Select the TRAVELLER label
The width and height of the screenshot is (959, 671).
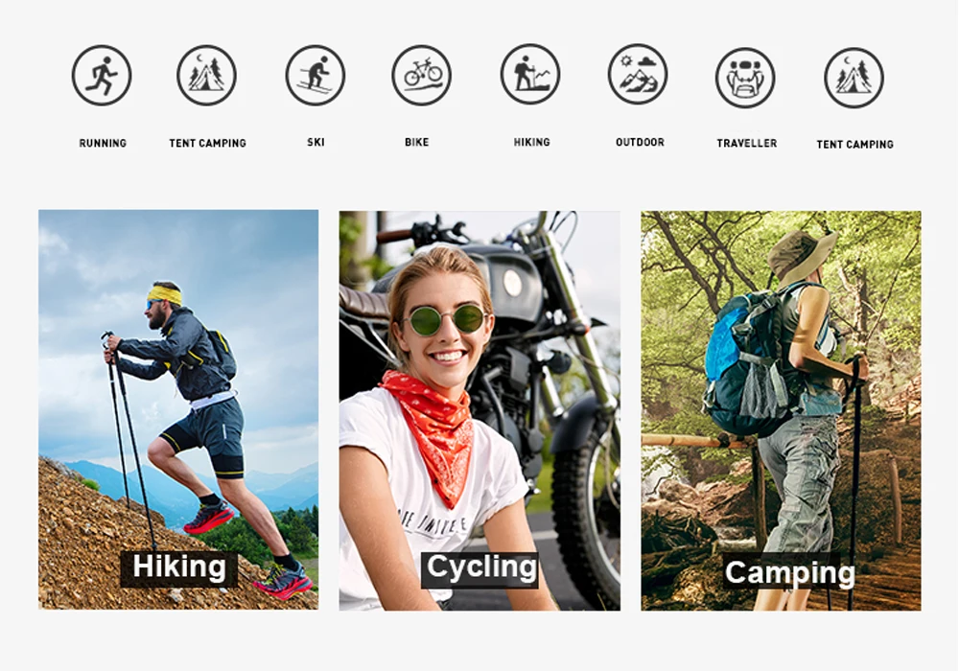coord(747,143)
